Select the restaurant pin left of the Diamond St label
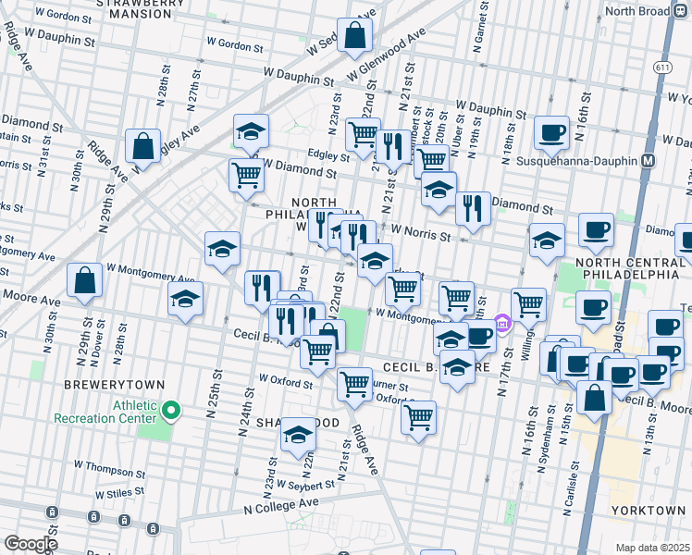This screenshot has width=692, height=555. (473, 211)
